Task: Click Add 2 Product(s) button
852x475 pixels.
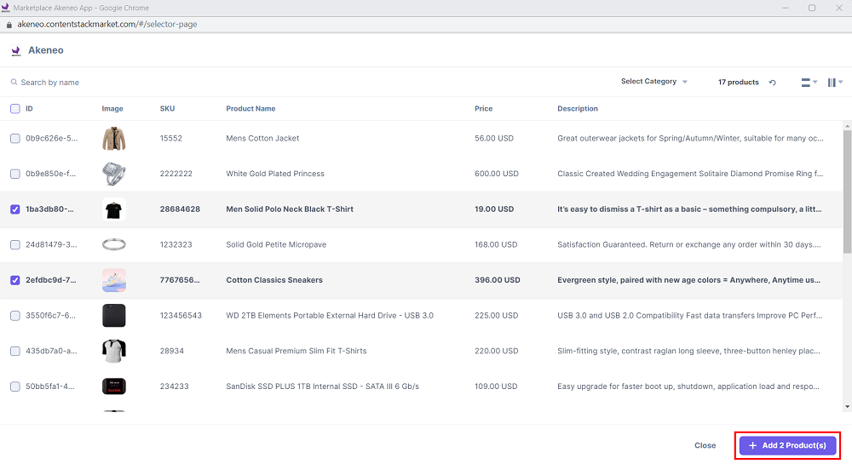Action: pos(787,445)
